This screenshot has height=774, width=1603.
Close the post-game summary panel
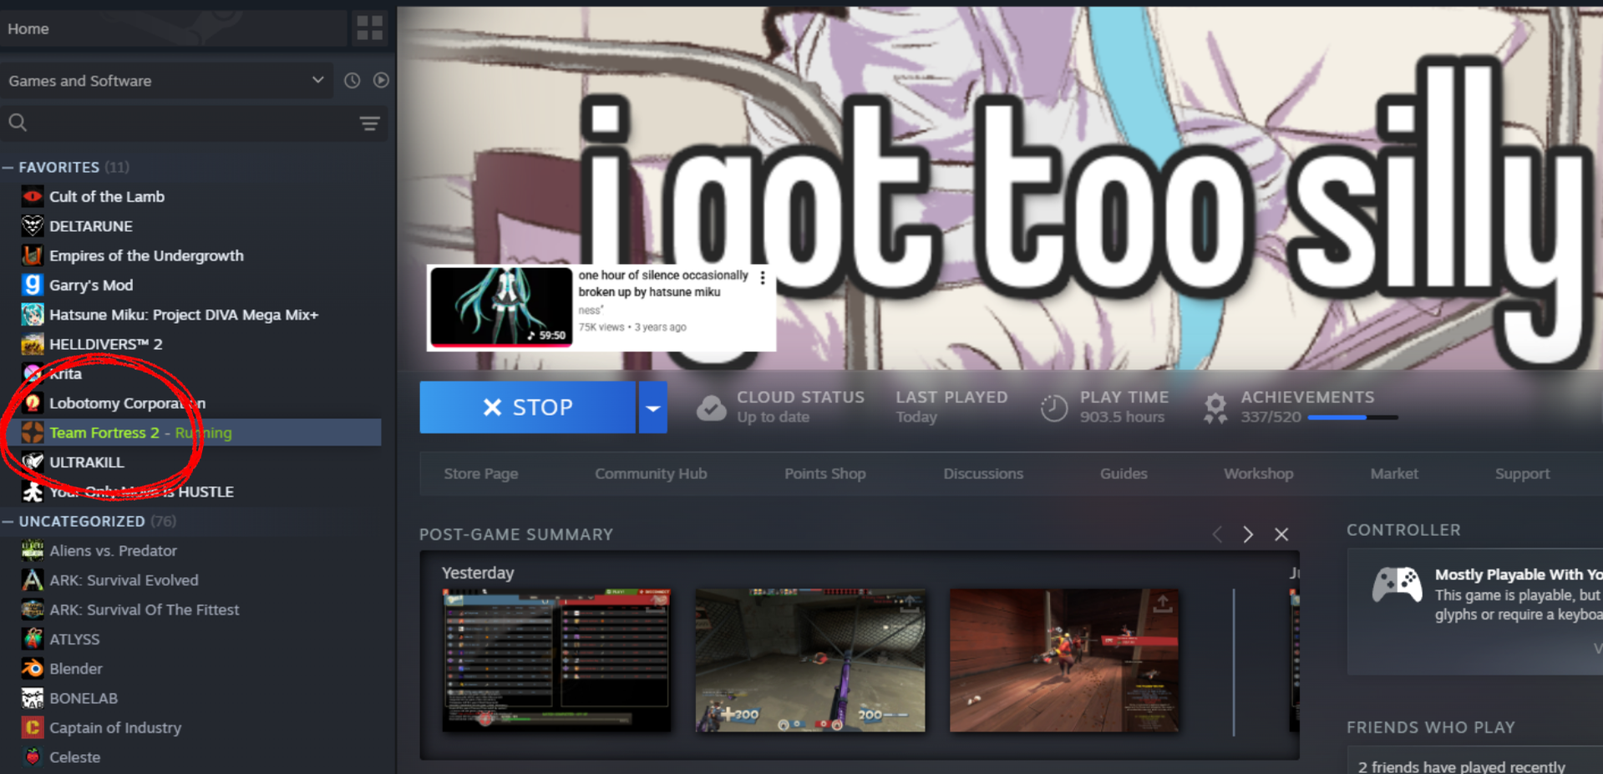[x=1281, y=534]
